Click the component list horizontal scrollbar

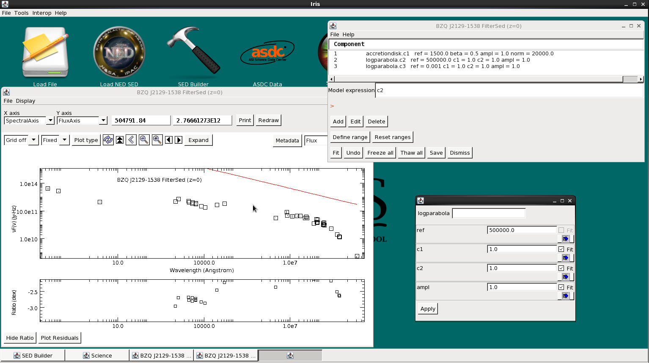tap(486, 79)
